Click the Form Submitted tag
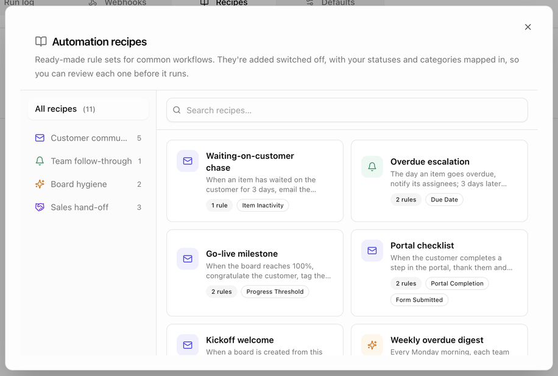The width and height of the screenshot is (558, 376). 419,300
